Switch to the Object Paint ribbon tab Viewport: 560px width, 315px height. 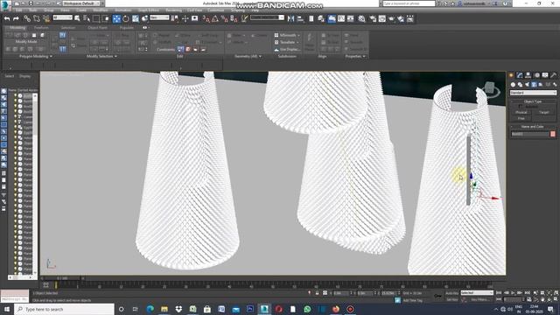[97, 27]
